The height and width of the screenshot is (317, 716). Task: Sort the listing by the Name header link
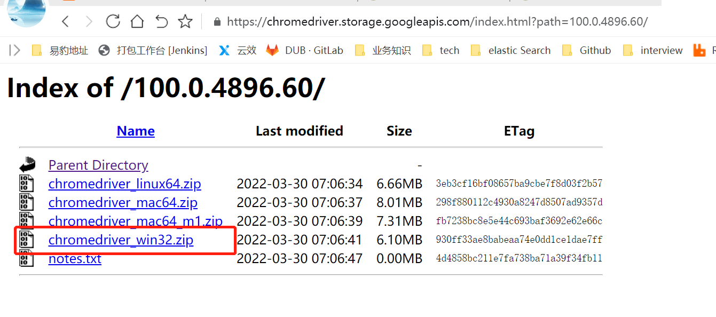click(x=136, y=131)
